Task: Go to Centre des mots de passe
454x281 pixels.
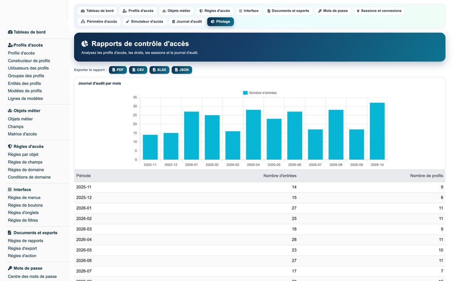Action: pyautogui.click(x=32, y=276)
